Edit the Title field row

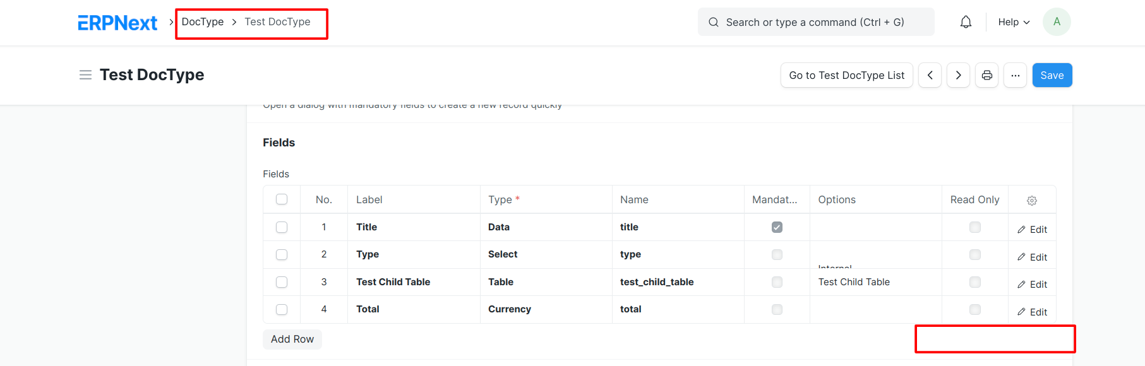(1032, 230)
